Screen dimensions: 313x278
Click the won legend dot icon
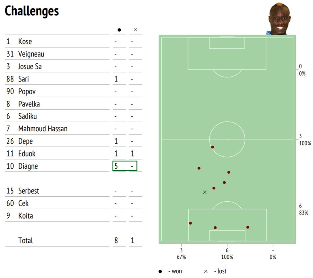coord(160,271)
